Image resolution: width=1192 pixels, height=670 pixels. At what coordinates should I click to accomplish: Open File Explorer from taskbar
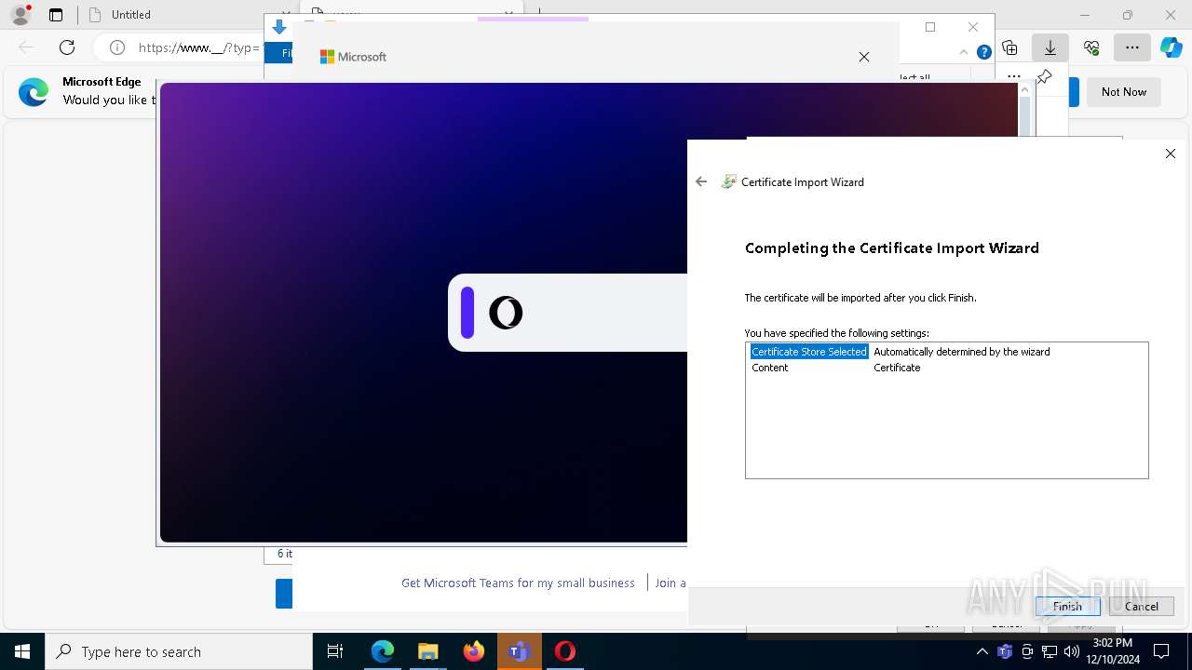(x=427, y=651)
